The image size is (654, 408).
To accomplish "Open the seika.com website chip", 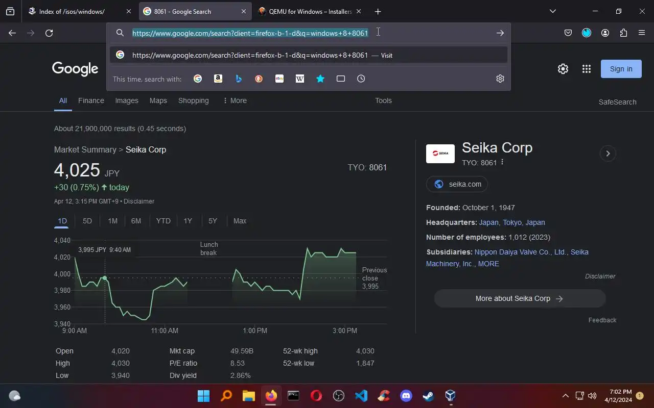I will (x=457, y=184).
